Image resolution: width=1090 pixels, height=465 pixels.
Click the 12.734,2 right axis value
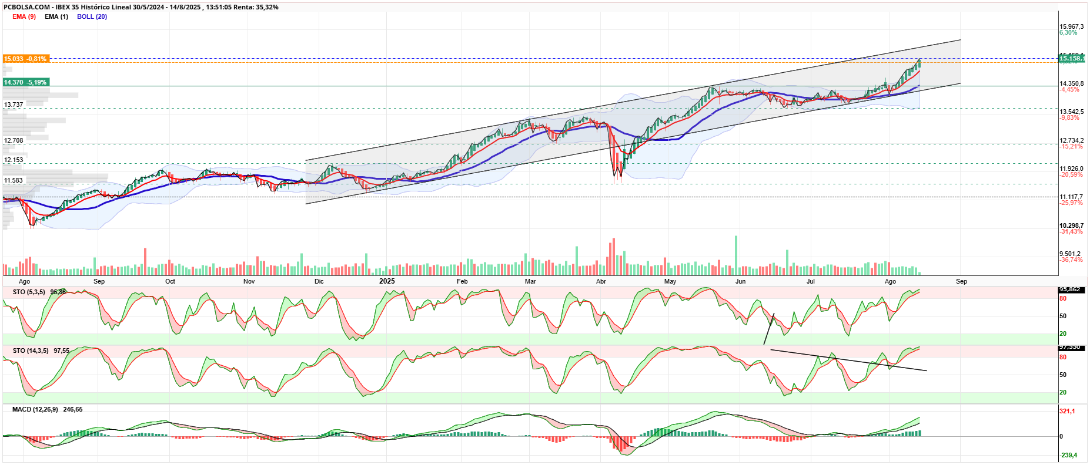[x=1071, y=140]
